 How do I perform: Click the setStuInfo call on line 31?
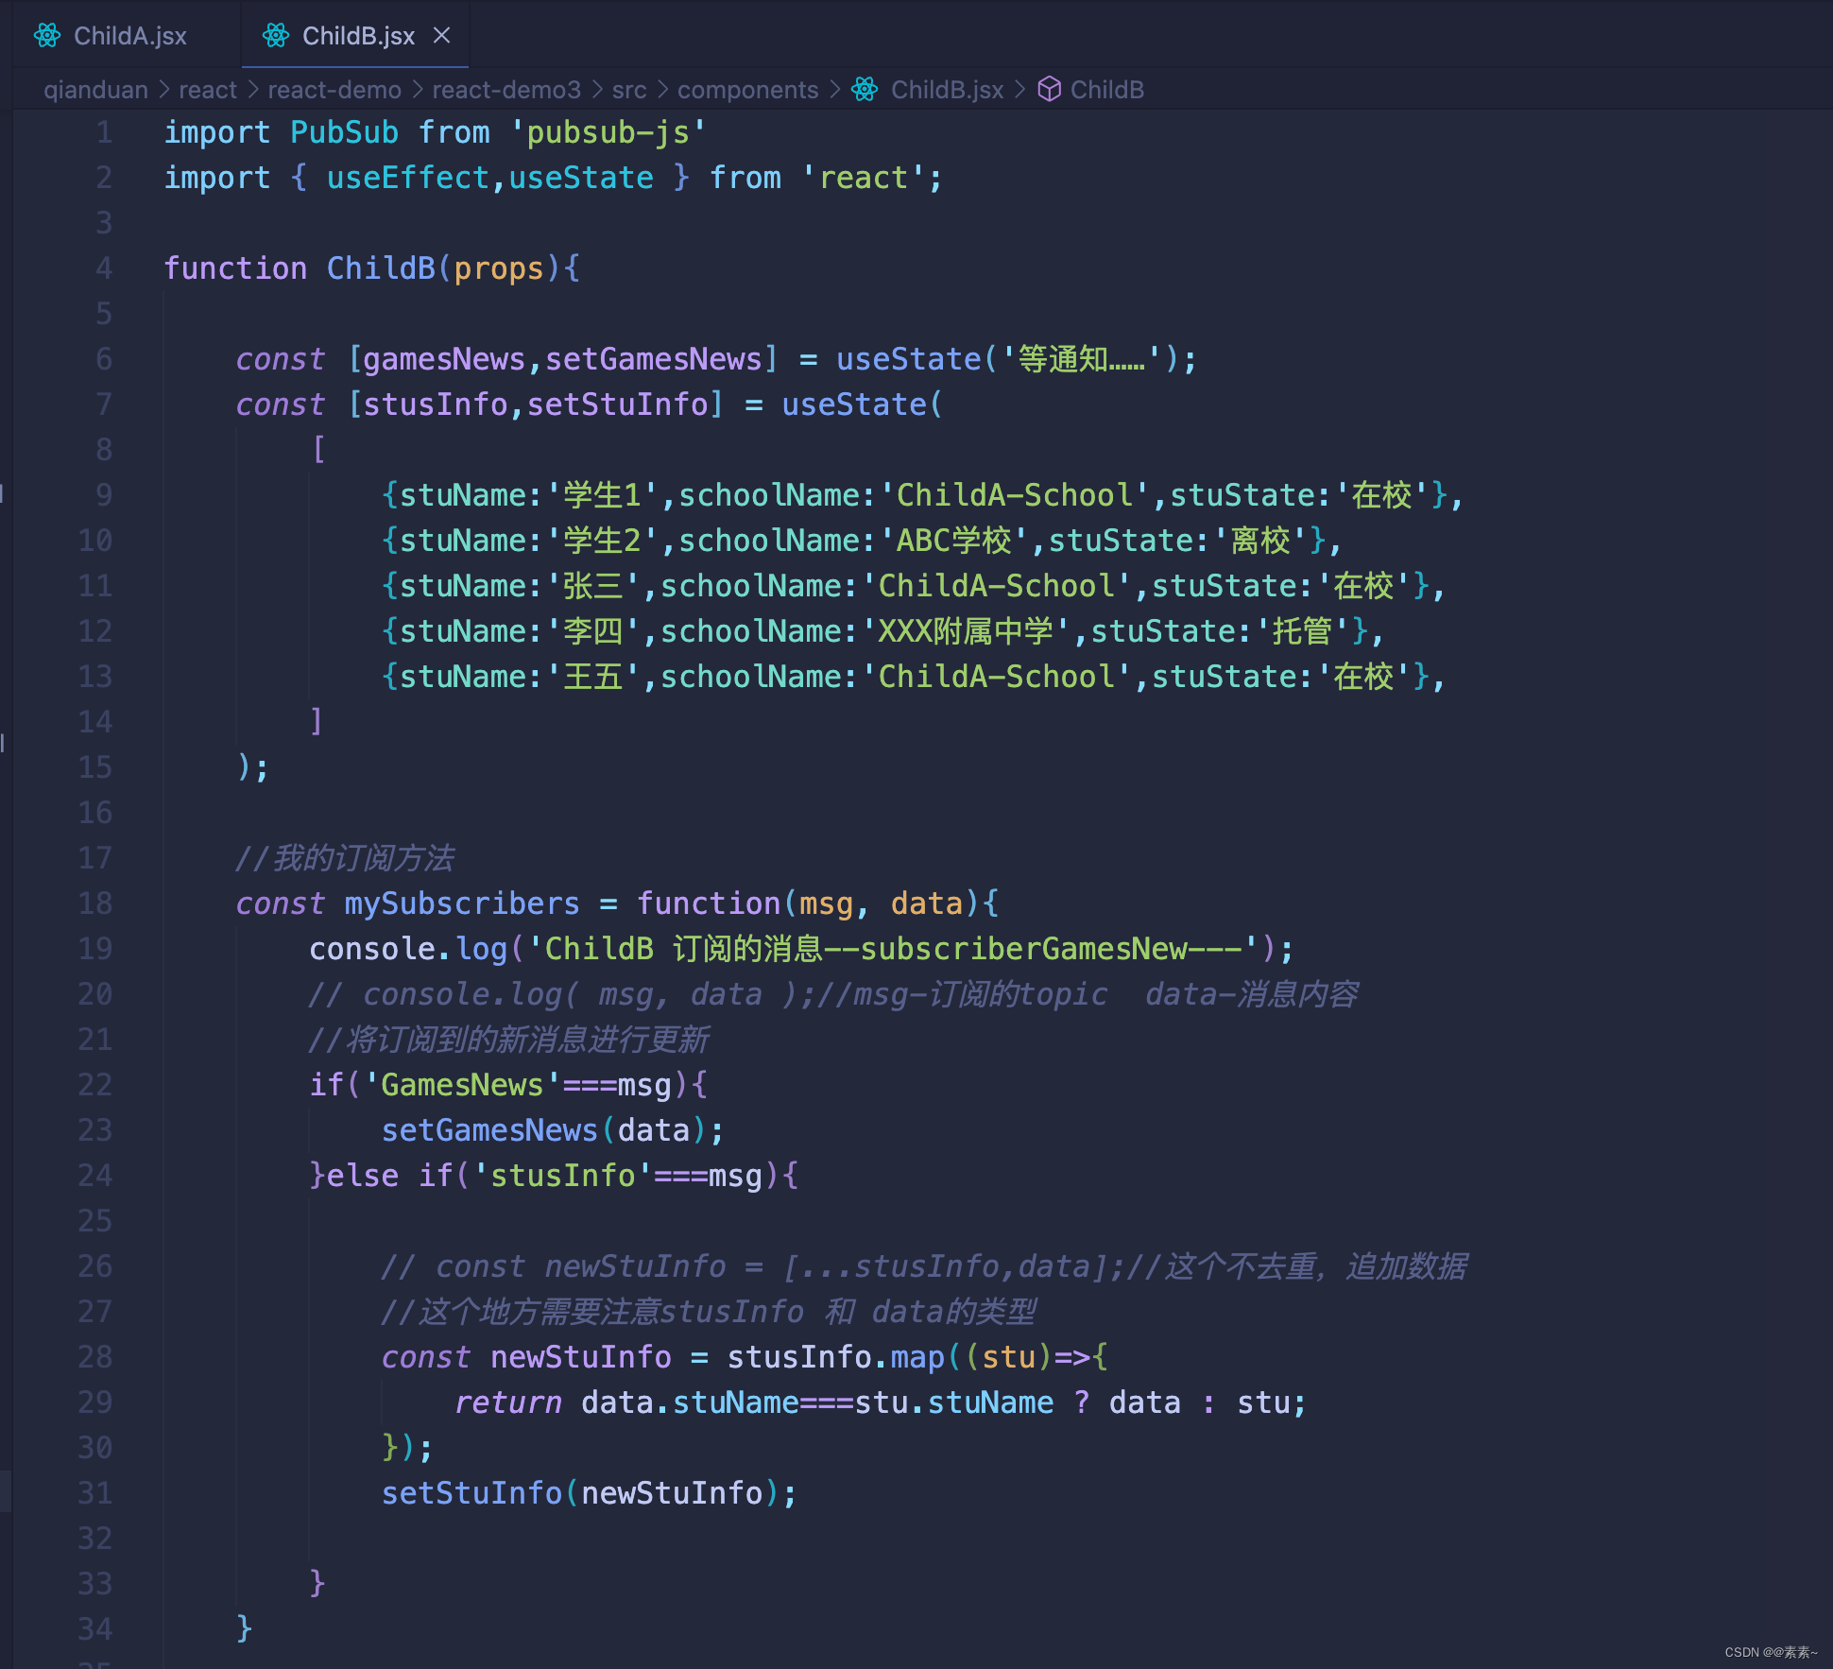[x=471, y=1492]
